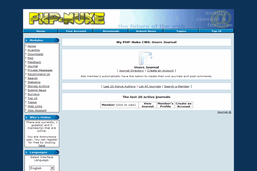Open the Web Links module link
The width and height of the screenshot is (257, 171).
35,106
